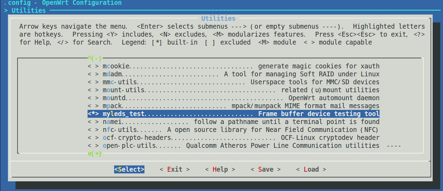Toggle the mcookie package selection marker
The height and width of the screenshot is (191, 443).
click(x=93, y=66)
